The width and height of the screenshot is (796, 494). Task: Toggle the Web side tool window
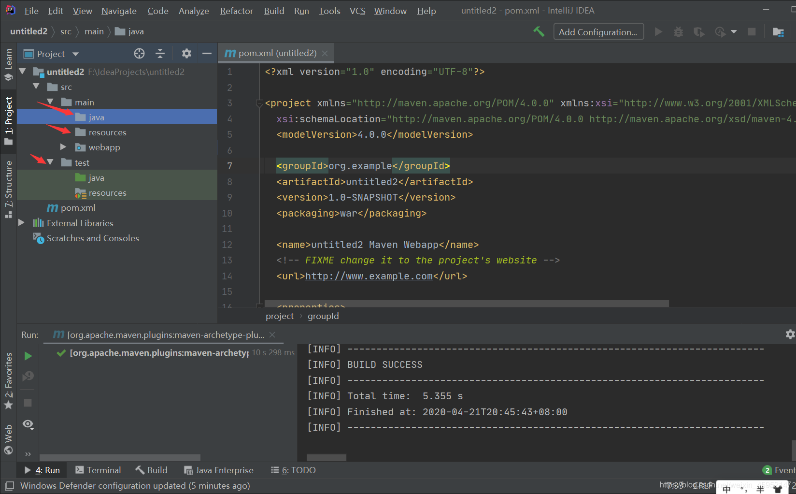tap(8, 439)
